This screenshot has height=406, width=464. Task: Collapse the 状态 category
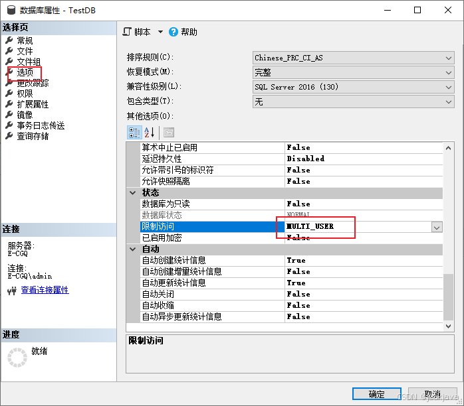pyautogui.click(x=133, y=193)
